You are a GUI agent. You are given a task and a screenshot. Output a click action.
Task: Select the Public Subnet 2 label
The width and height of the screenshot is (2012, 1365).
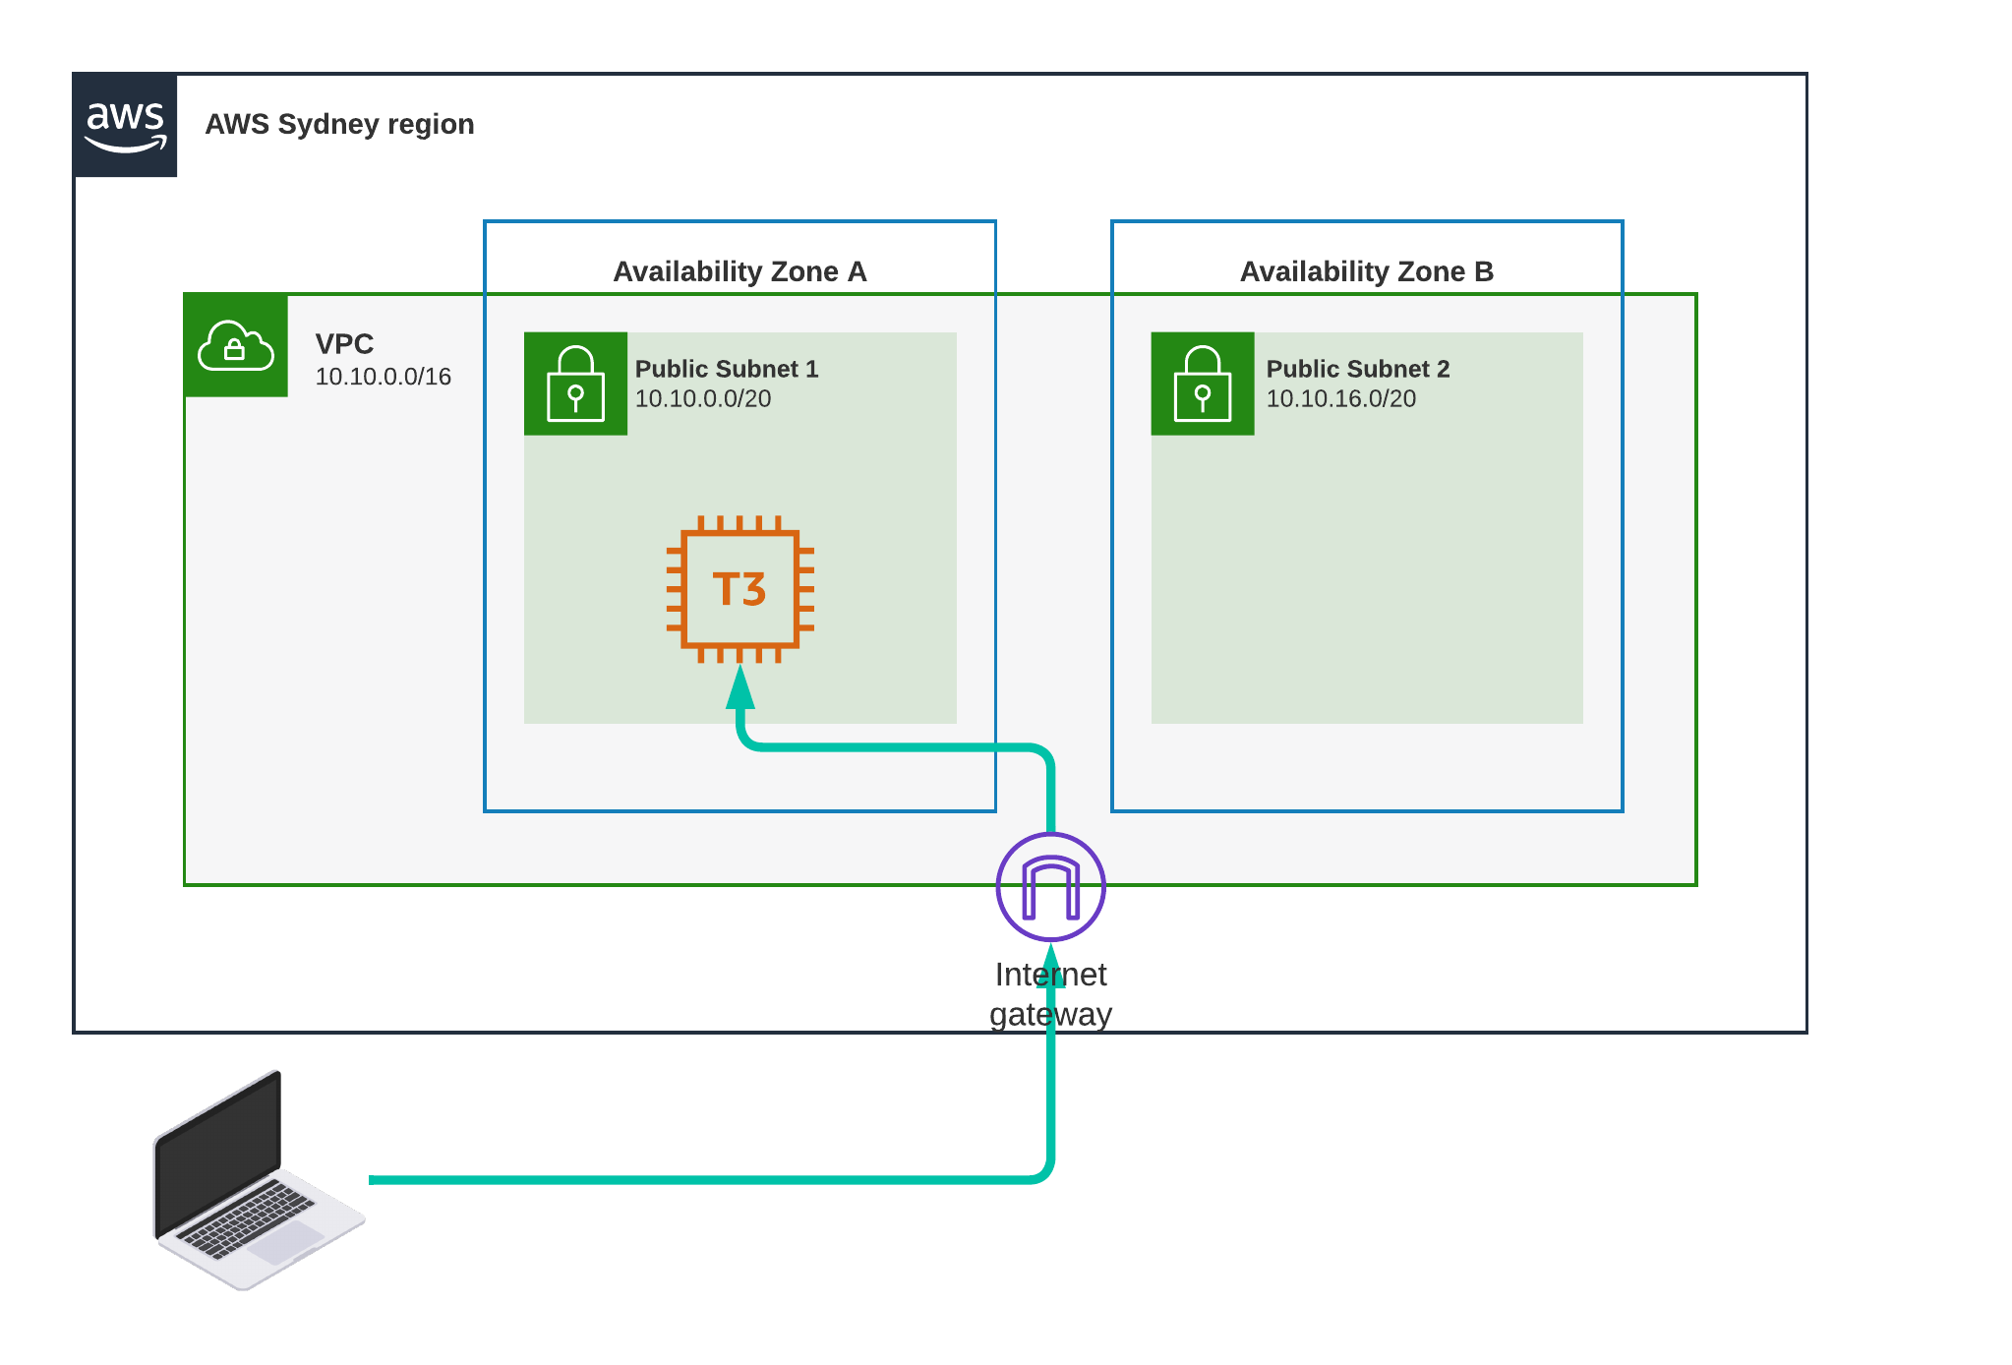pos(1357,369)
